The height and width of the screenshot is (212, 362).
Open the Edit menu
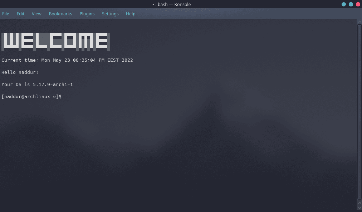[x=20, y=14]
